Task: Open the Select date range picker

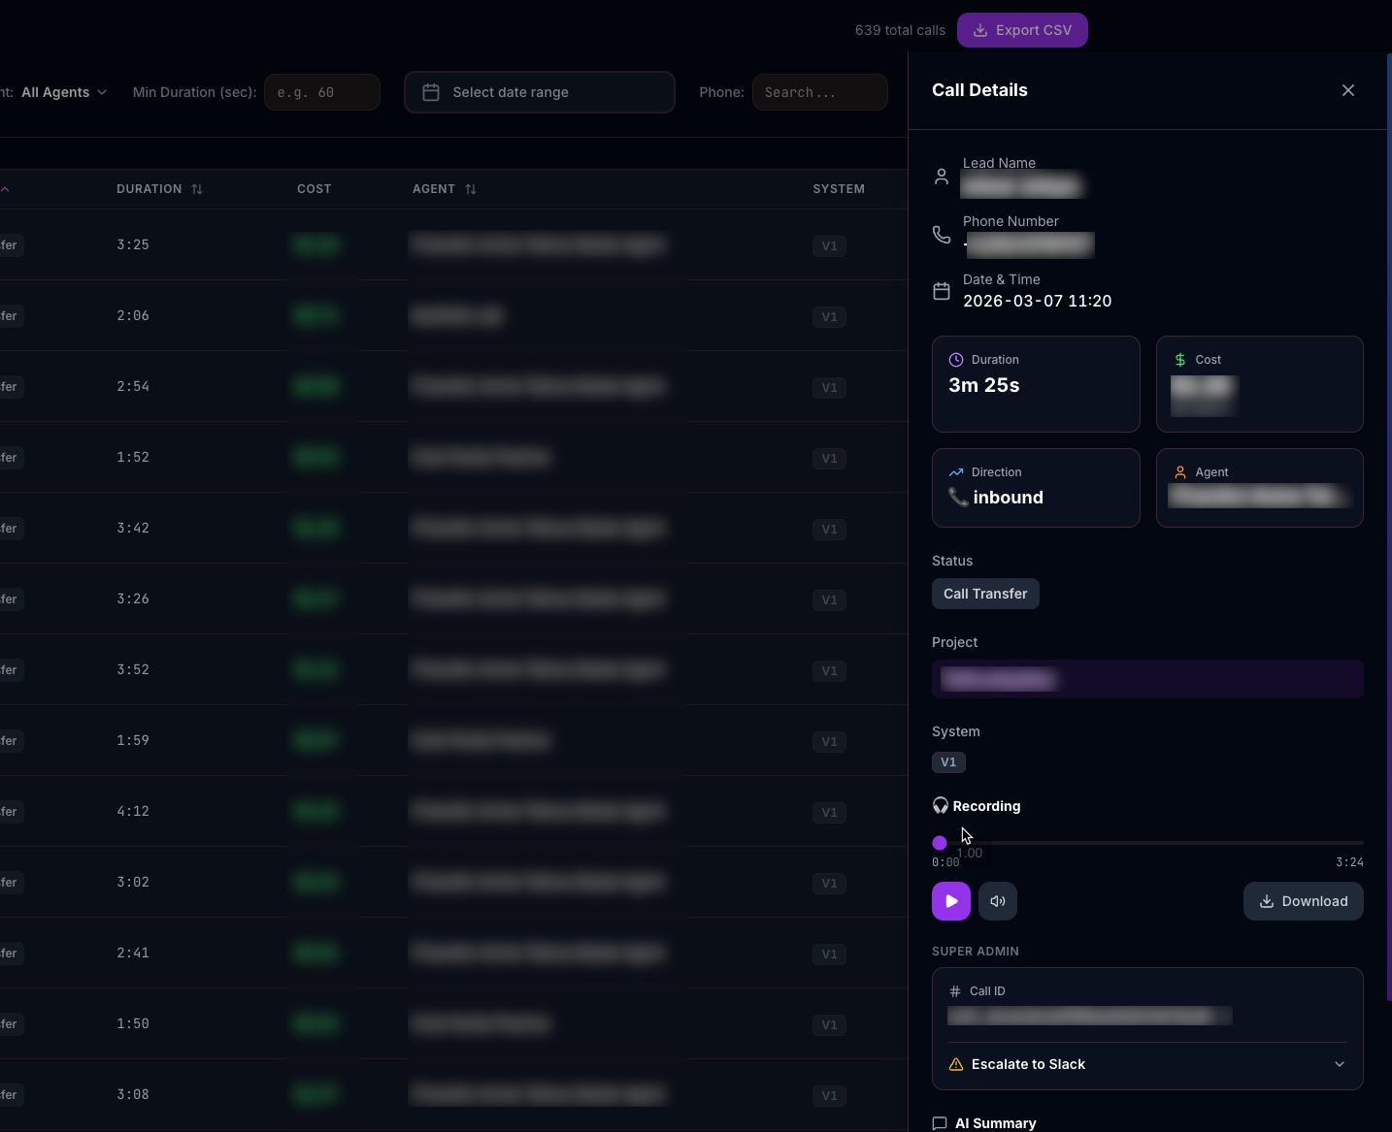Action: (x=540, y=92)
